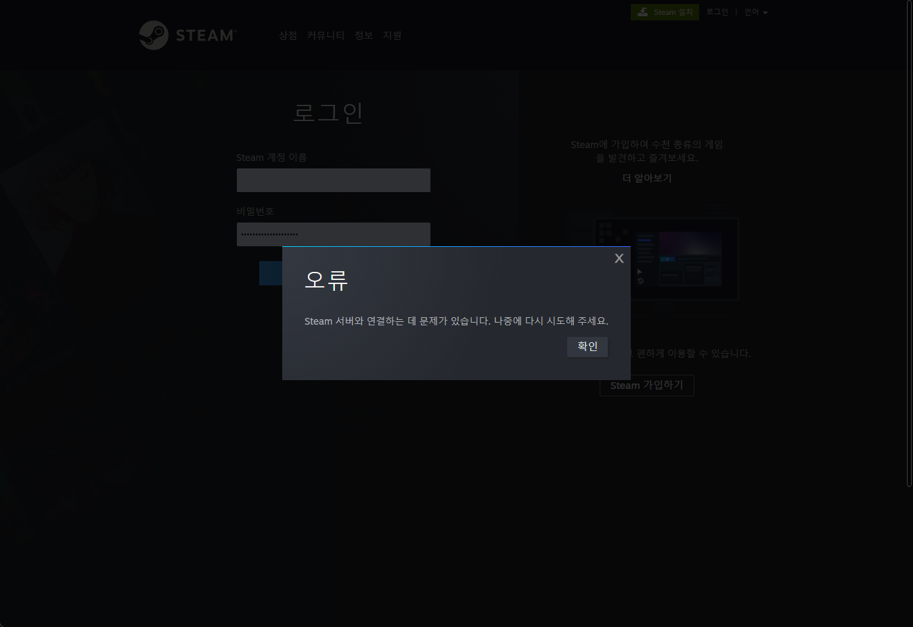This screenshot has height=627, width=913.
Task: Open the 지원 support menu
Action: coord(392,35)
